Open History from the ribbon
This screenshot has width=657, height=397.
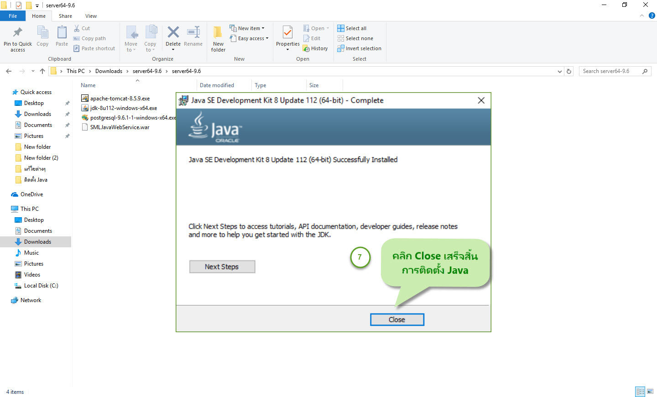pos(315,48)
